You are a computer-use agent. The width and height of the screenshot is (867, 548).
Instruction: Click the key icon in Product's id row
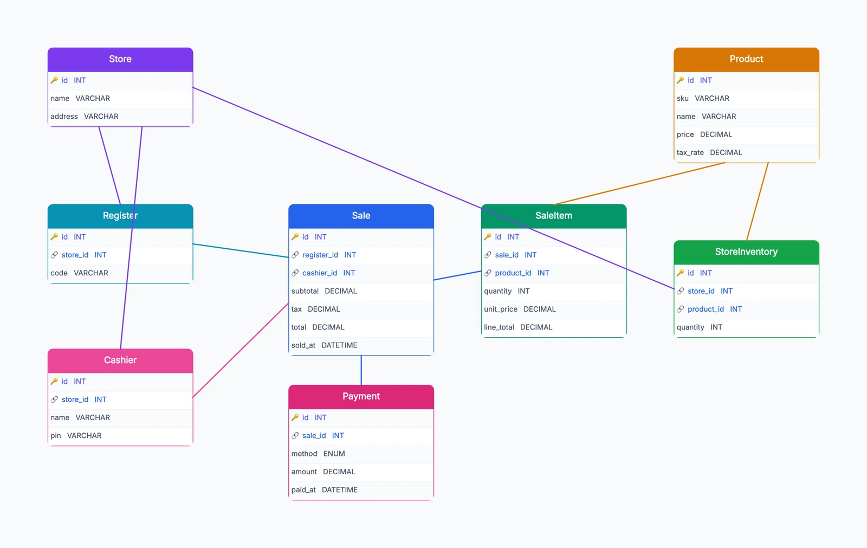point(681,80)
